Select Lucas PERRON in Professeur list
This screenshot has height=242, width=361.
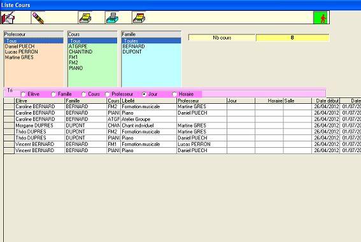[x=34, y=52]
